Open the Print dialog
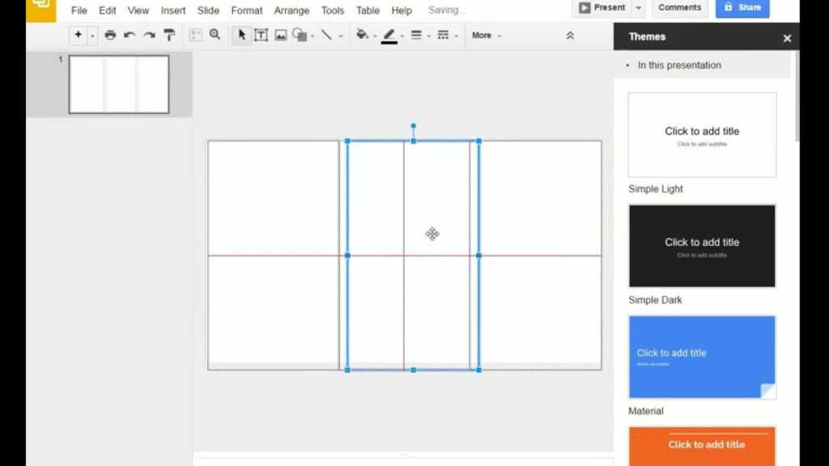829x466 pixels. tap(110, 35)
